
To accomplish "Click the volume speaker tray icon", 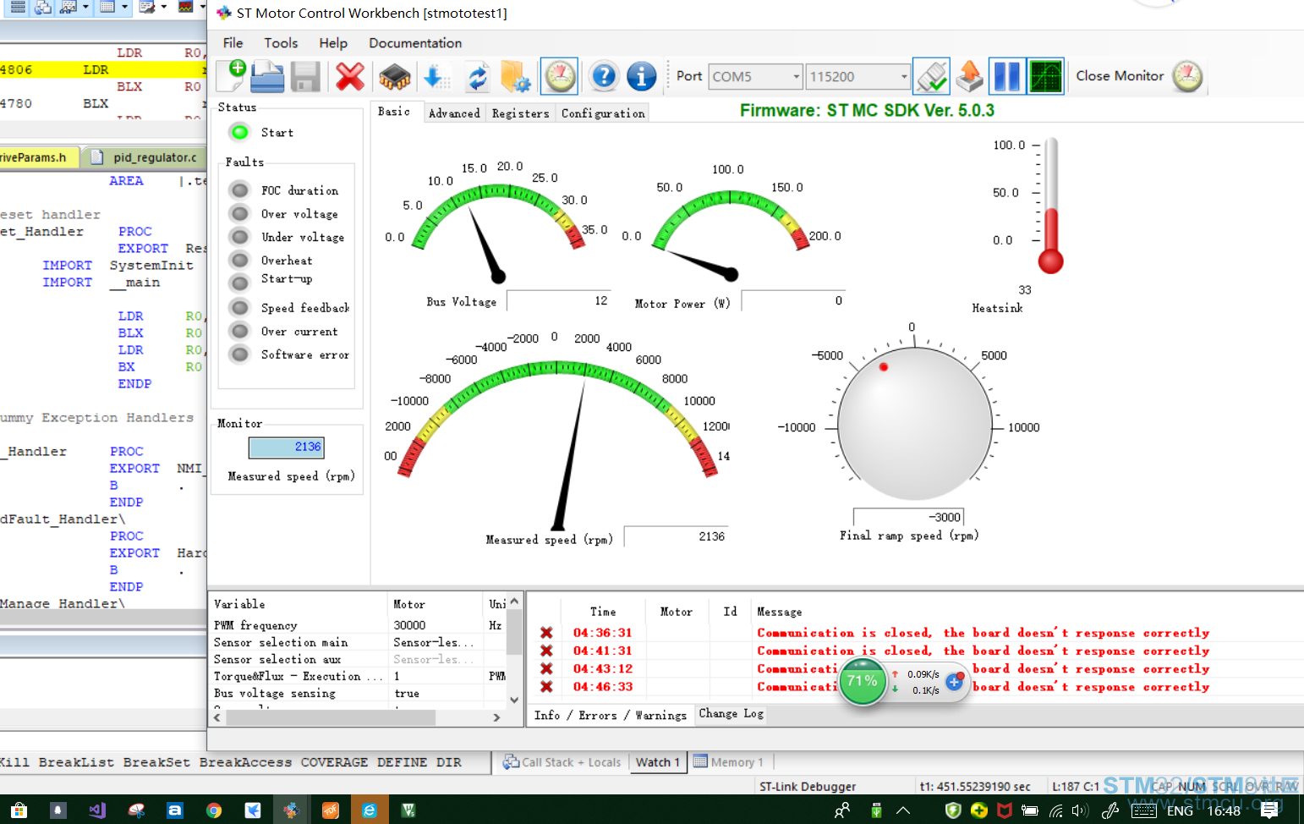I will 1080,810.
